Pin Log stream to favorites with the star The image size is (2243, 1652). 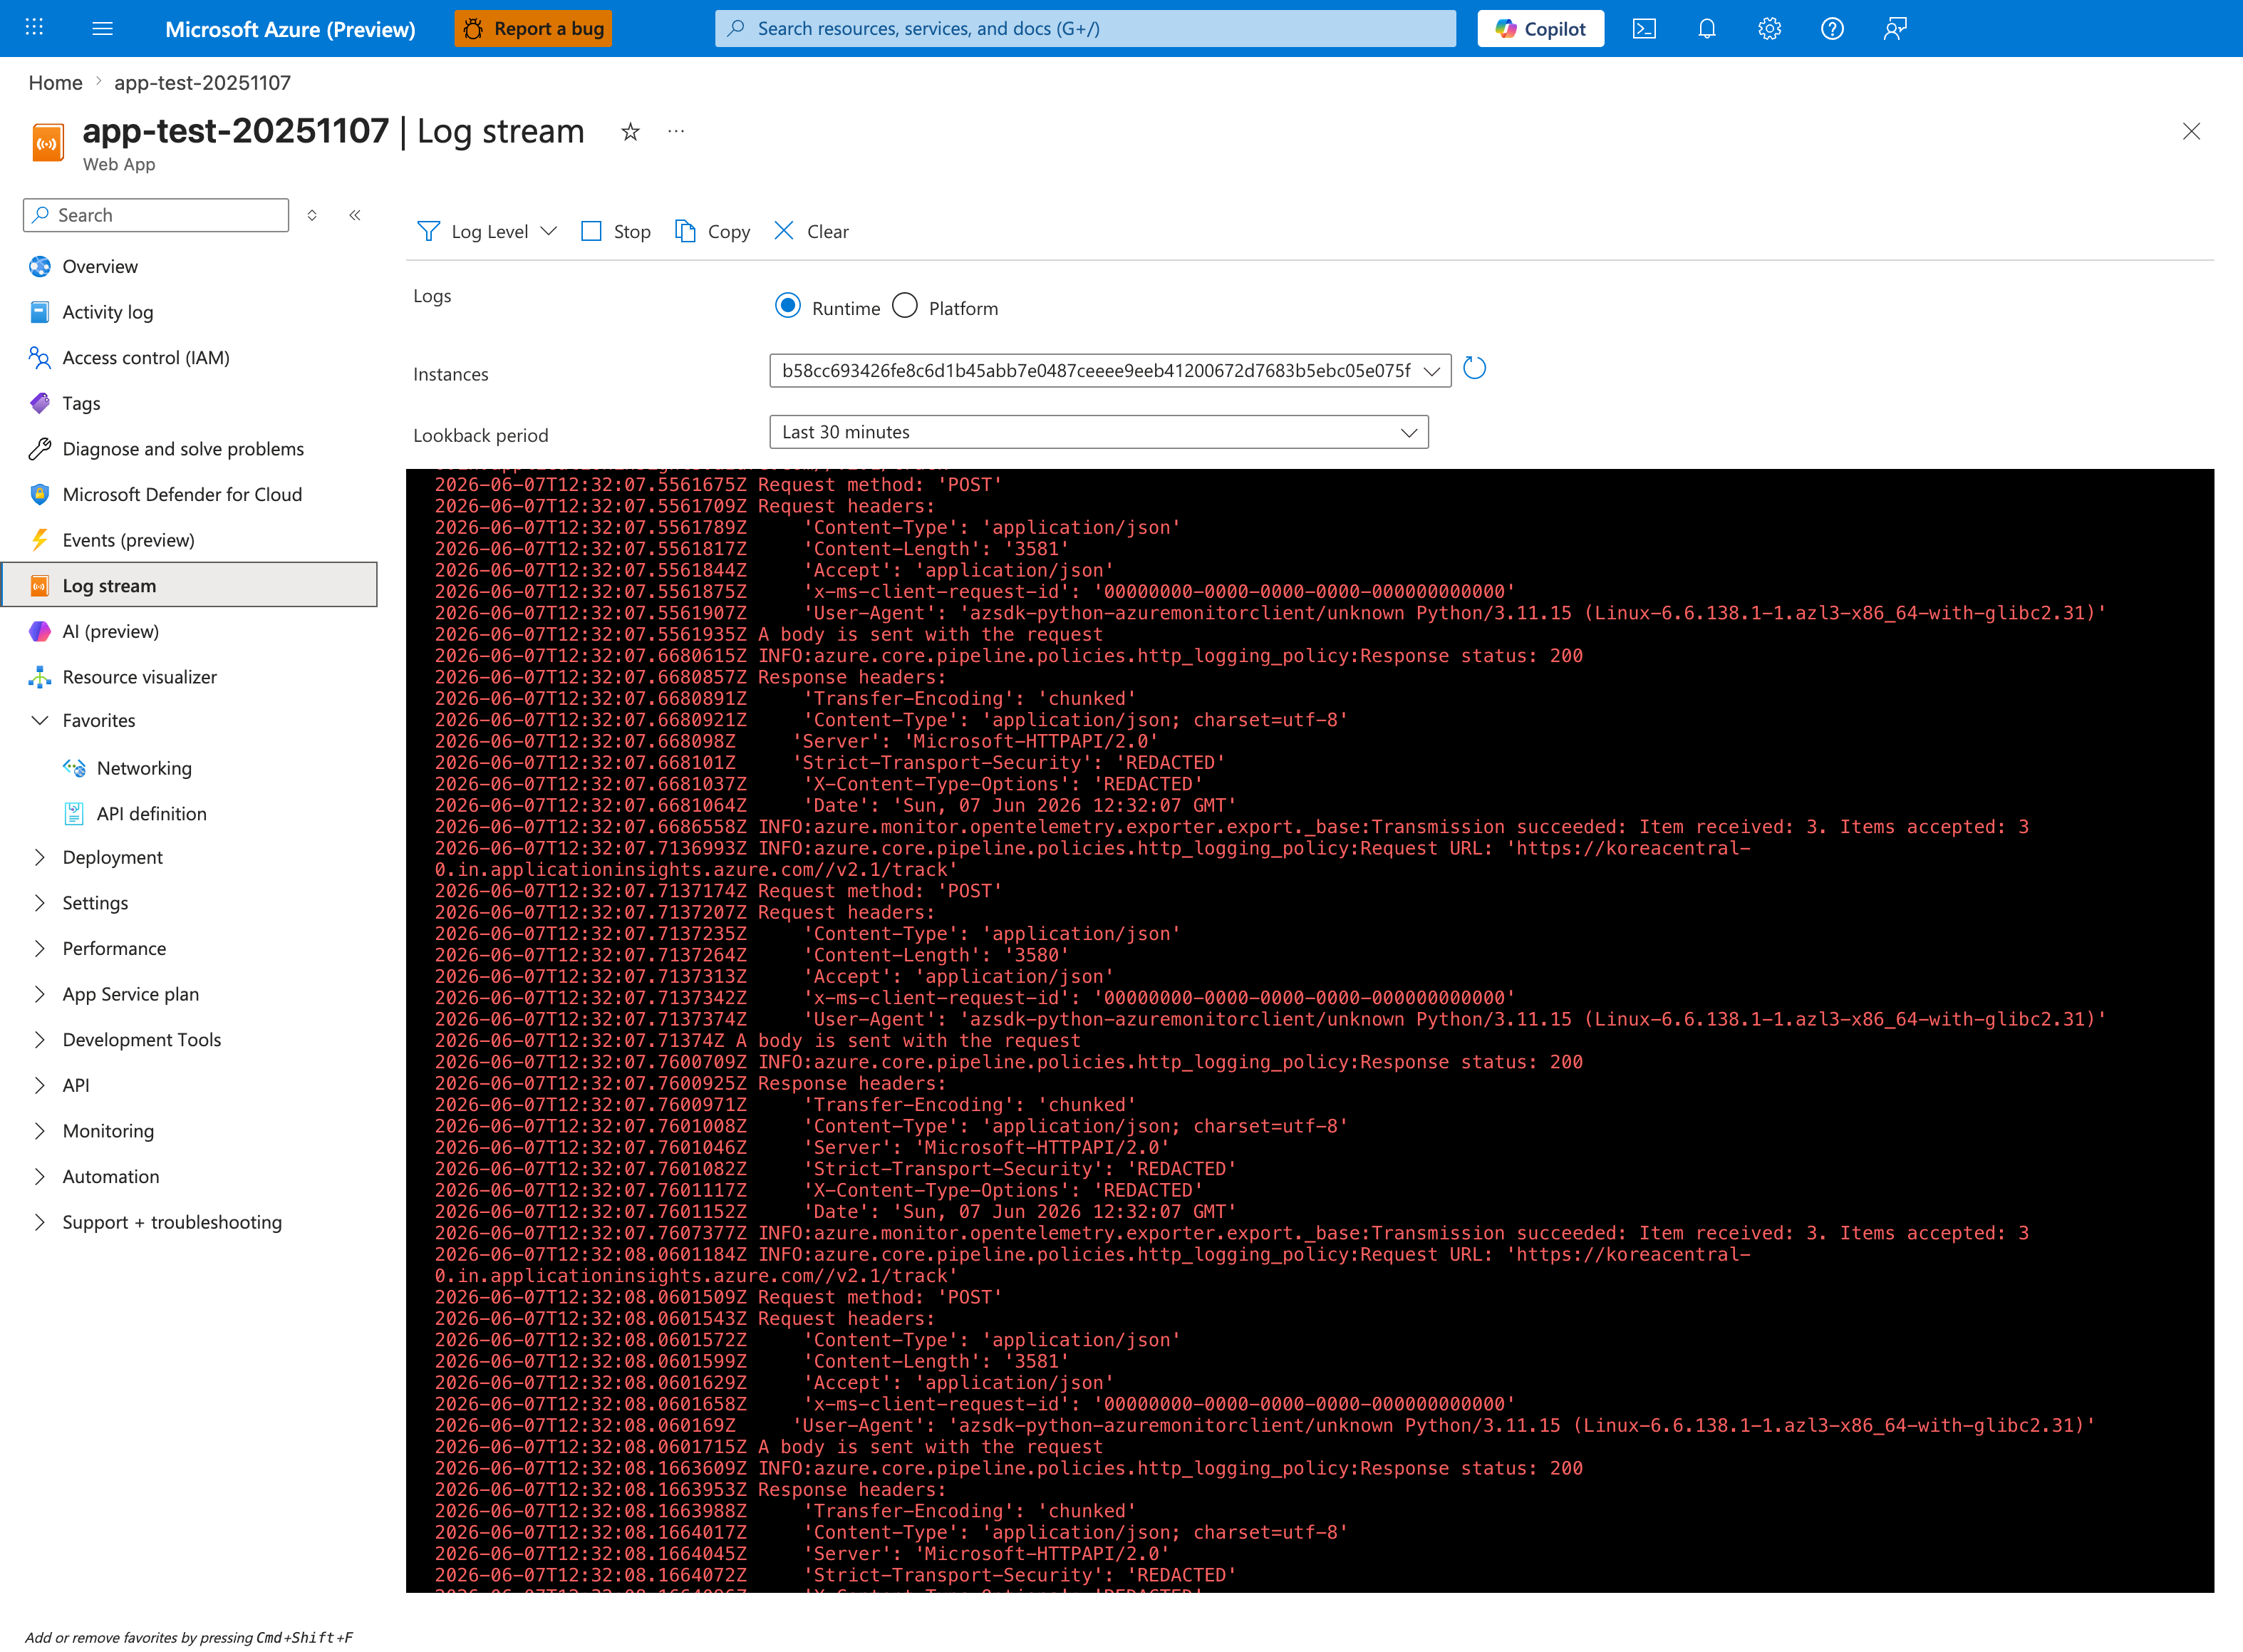(x=630, y=131)
